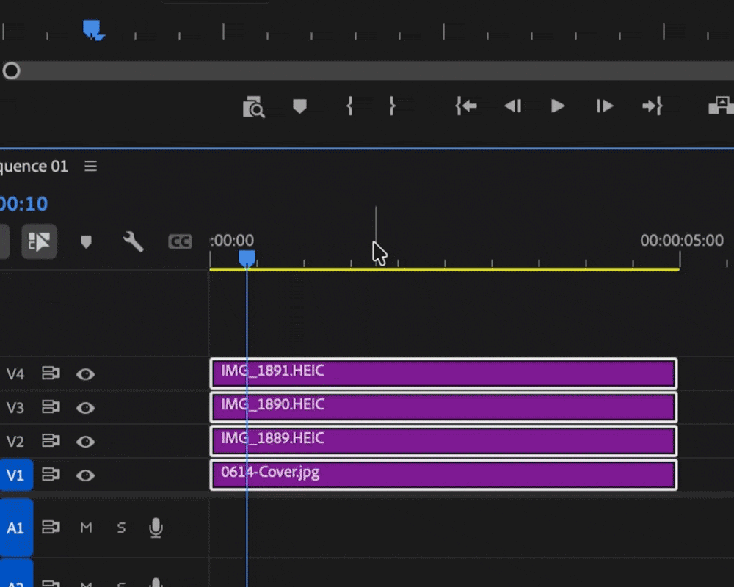The height and width of the screenshot is (587, 734).
Task: Open timeline display settings wrench
Action: coord(133,242)
